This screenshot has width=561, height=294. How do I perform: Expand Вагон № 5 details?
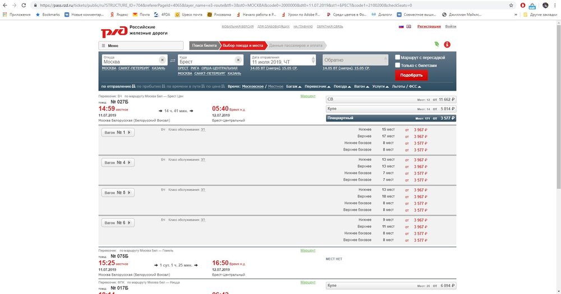[x=118, y=193]
